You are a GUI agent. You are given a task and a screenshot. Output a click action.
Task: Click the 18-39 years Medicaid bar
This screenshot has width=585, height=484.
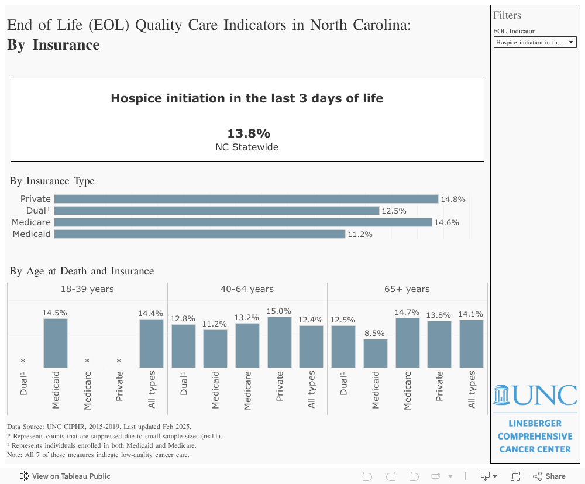[56, 343]
